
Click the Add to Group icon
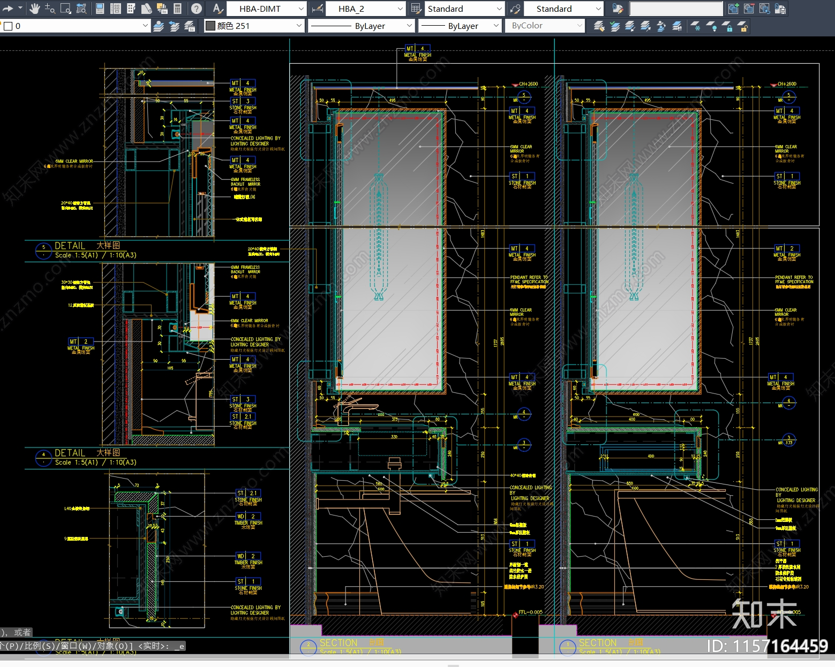(733, 9)
